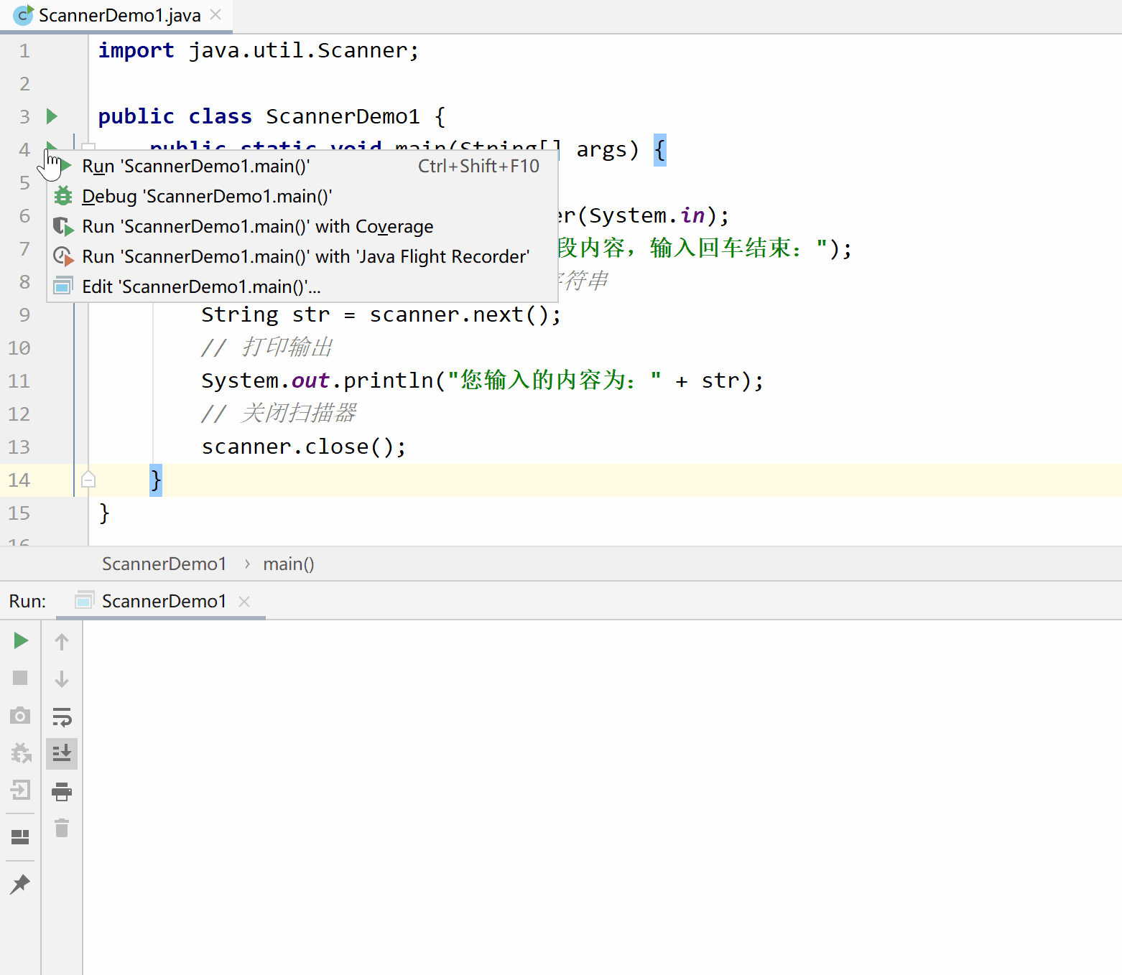Viewport: 1122px width, 975px height.
Task: Choose Debug 'ScannerDemo1.main()' entry
Action: click(302, 196)
